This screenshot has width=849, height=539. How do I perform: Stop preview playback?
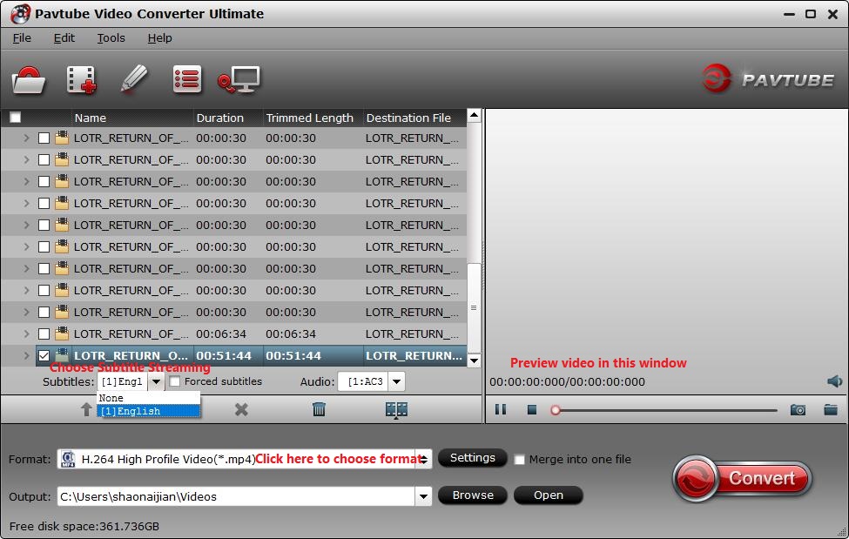pyautogui.click(x=532, y=409)
